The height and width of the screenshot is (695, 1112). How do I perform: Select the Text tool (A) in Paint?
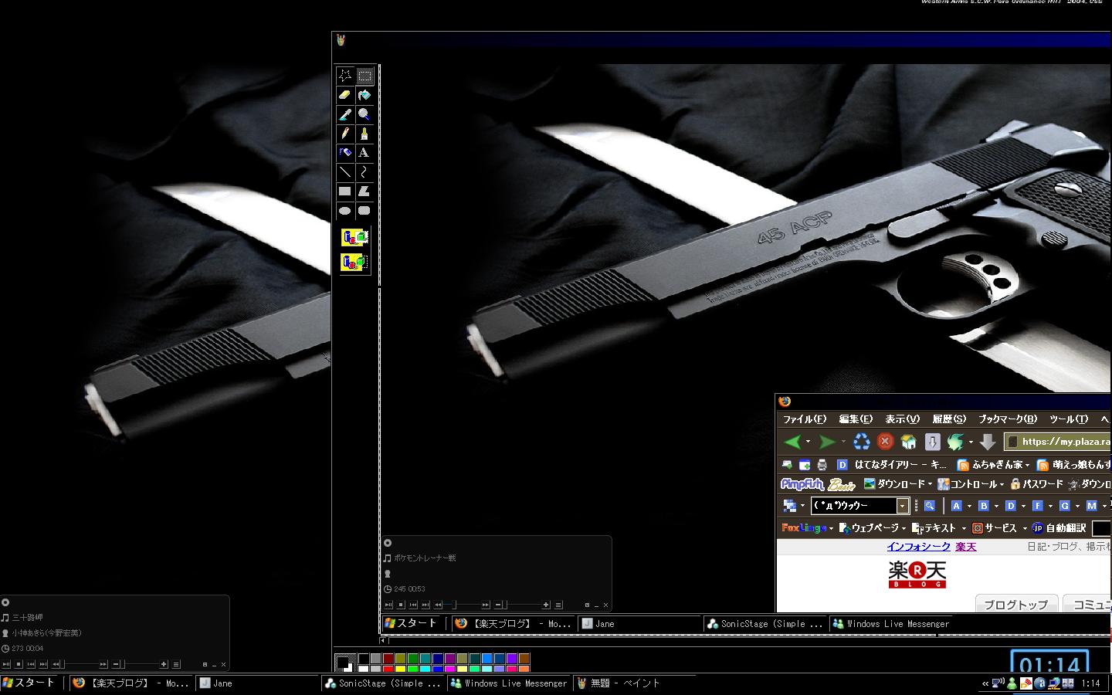click(x=364, y=152)
